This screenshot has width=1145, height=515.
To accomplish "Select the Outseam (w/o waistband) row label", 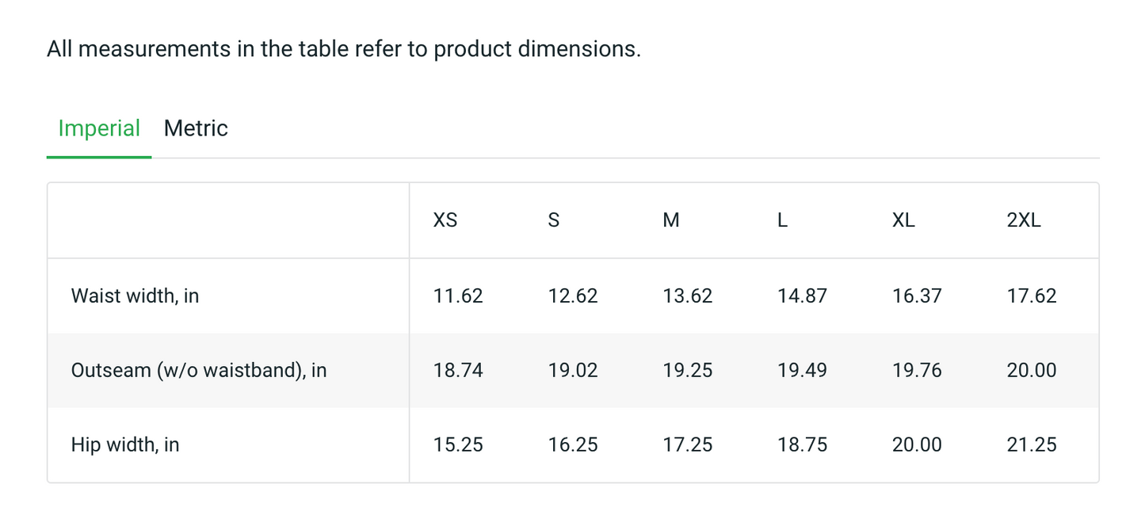I will pyautogui.click(x=199, y=371).
